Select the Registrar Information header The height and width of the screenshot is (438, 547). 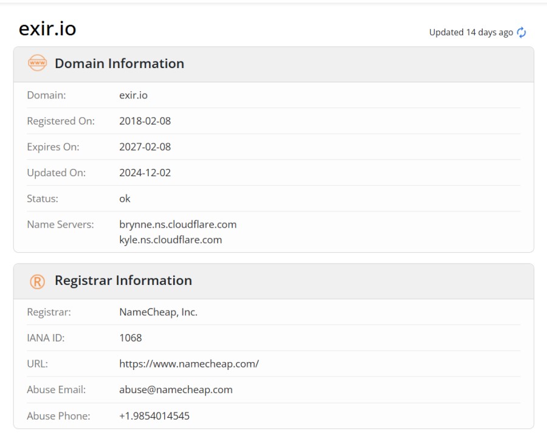pyautogui.click(x=123, y=281)
